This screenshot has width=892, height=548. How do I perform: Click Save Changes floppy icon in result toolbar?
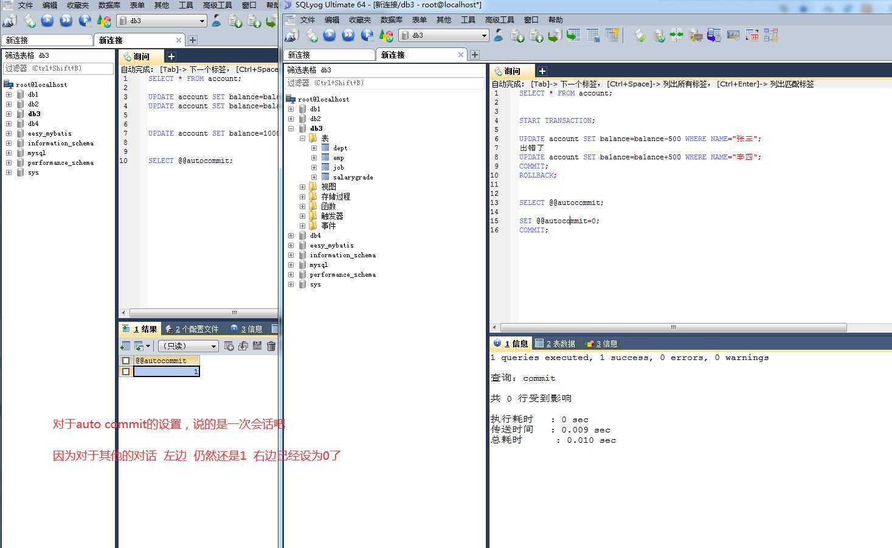(257, 346)
